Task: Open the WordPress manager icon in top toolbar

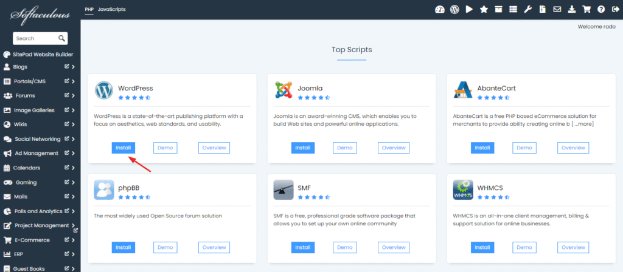Action: coord(454,9)
